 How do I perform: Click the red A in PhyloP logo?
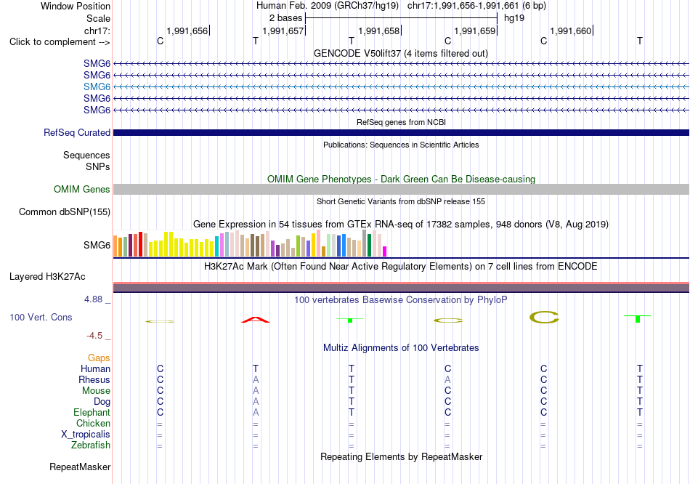click(x=255, y=319)
